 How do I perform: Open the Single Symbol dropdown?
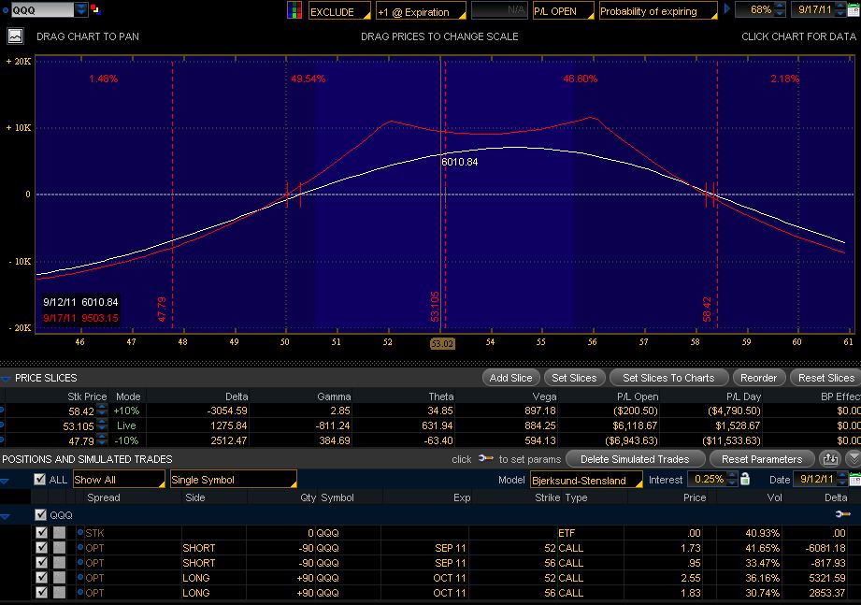coord(234,480)
